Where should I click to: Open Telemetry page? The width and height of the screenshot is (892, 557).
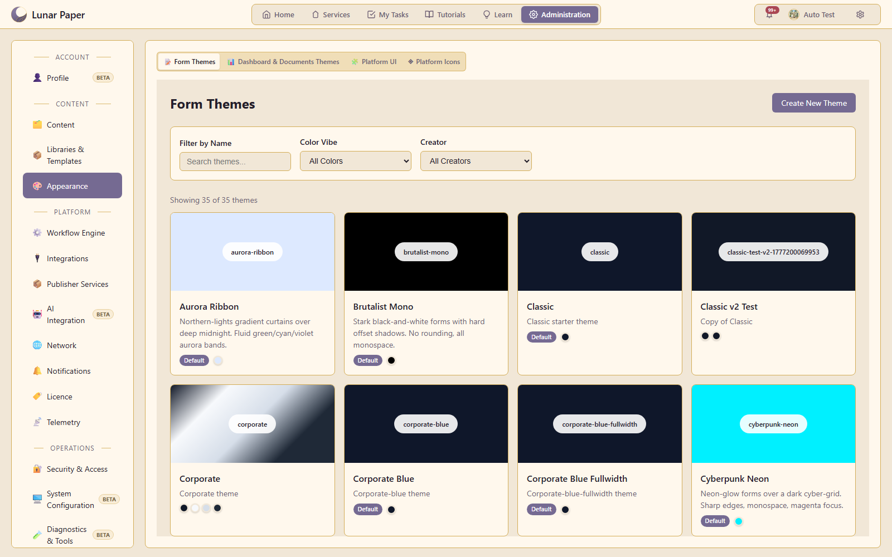72,422
